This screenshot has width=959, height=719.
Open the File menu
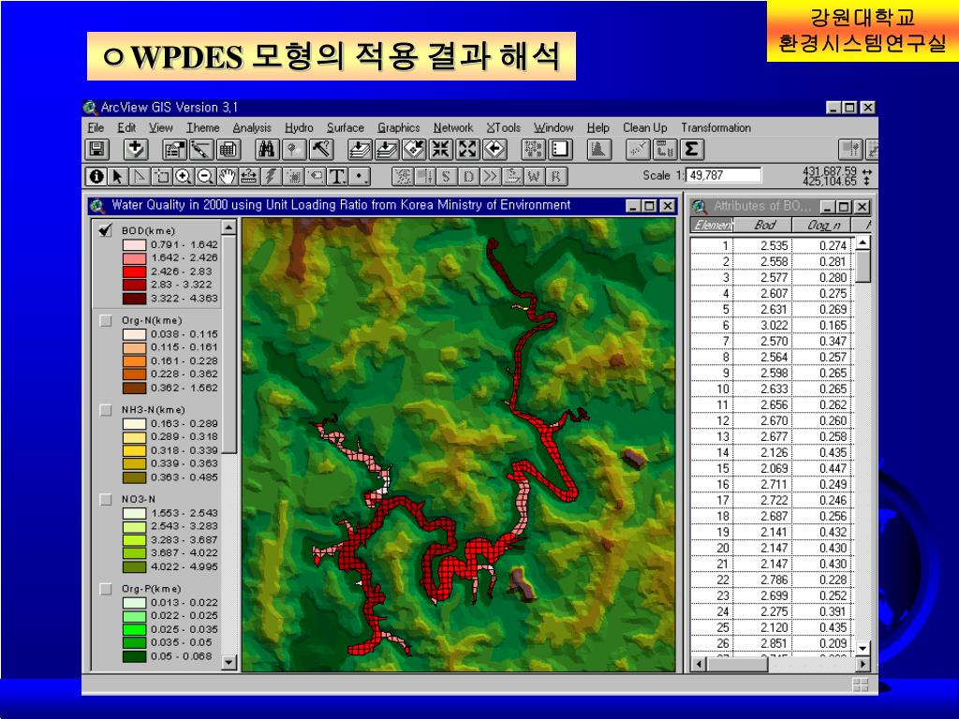[96, 127]
